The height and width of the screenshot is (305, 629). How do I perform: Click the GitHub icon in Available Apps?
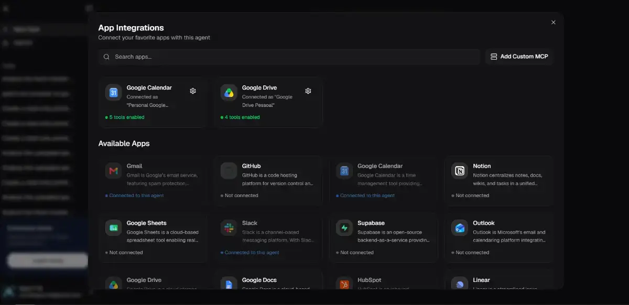[x=229, y=171]
